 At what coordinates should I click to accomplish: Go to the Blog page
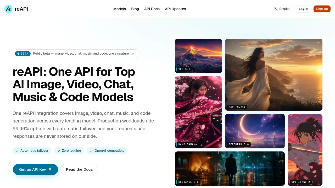(x=135, y=9)
